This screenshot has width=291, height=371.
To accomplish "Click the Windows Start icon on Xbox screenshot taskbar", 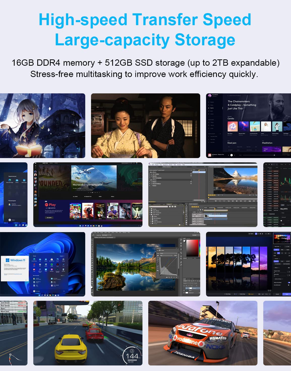I will point(80,226).
